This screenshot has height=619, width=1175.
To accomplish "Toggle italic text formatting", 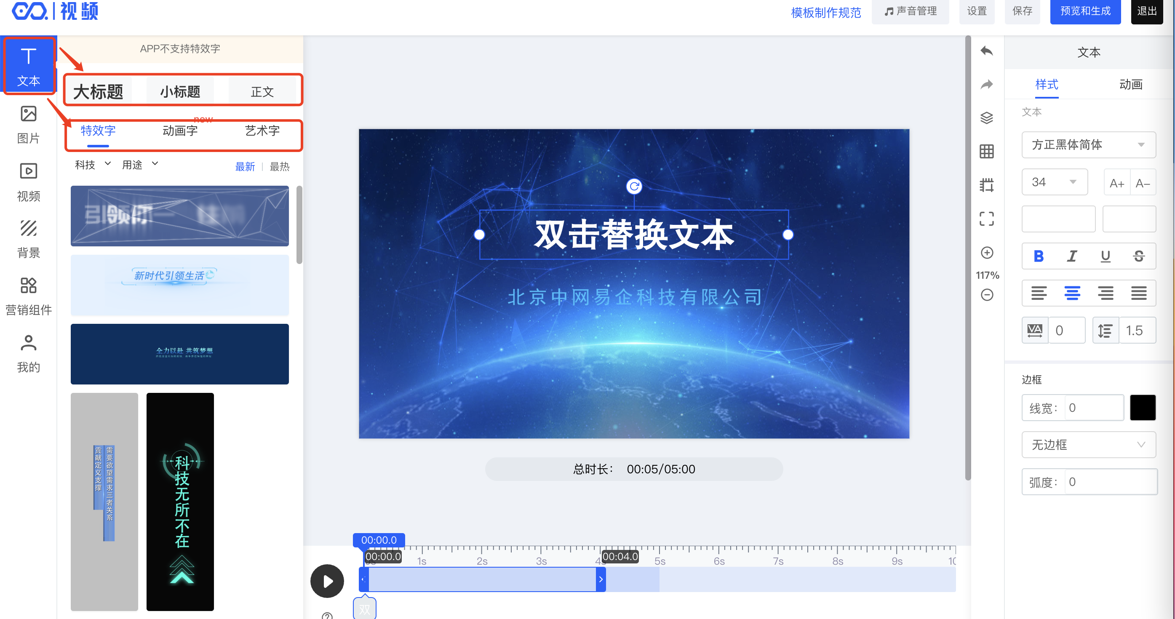I will point(1072,256).
